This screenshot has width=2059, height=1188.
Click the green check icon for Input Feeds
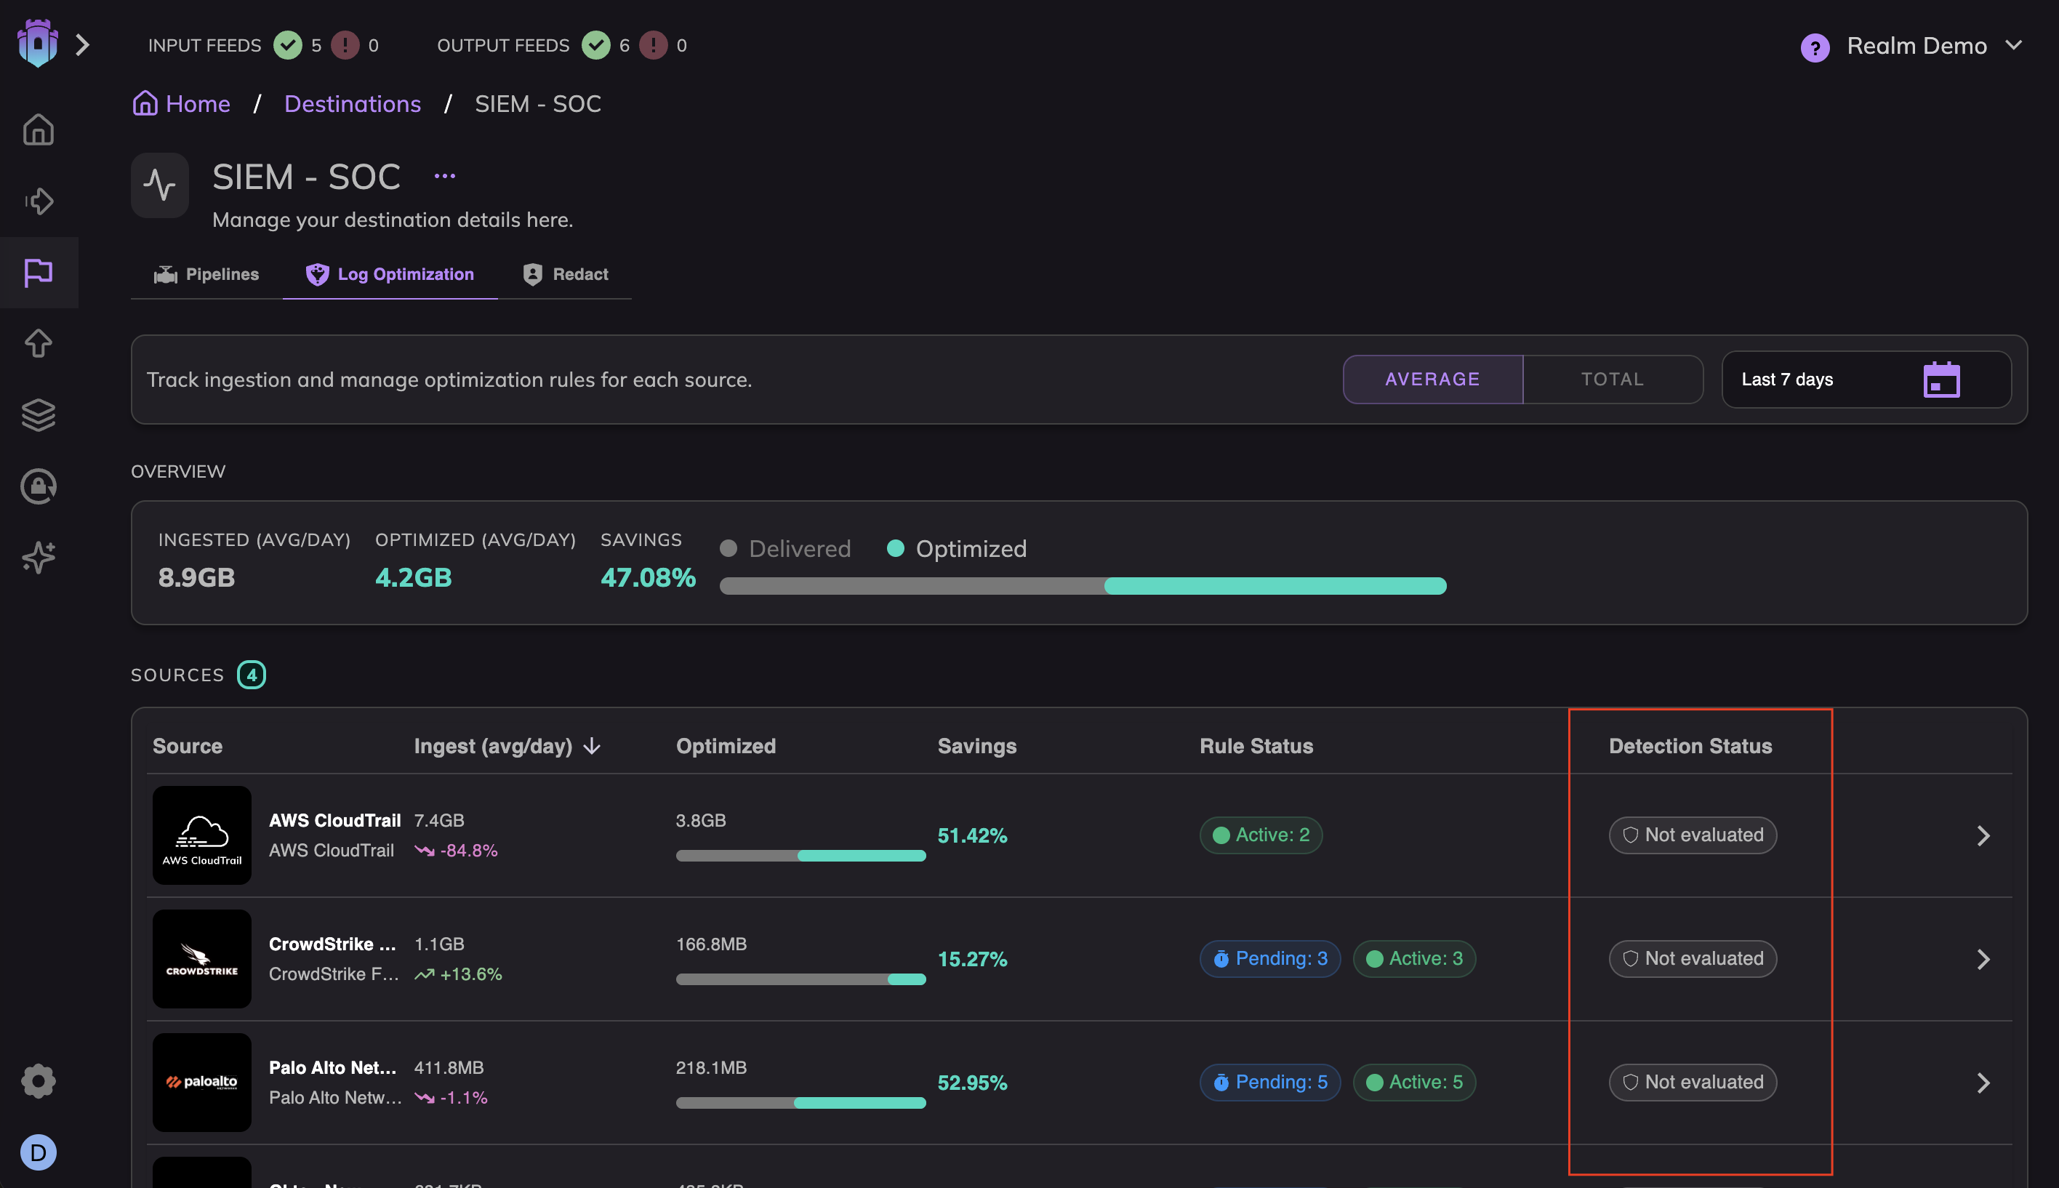pyautogui.click(x=288, y=45)
